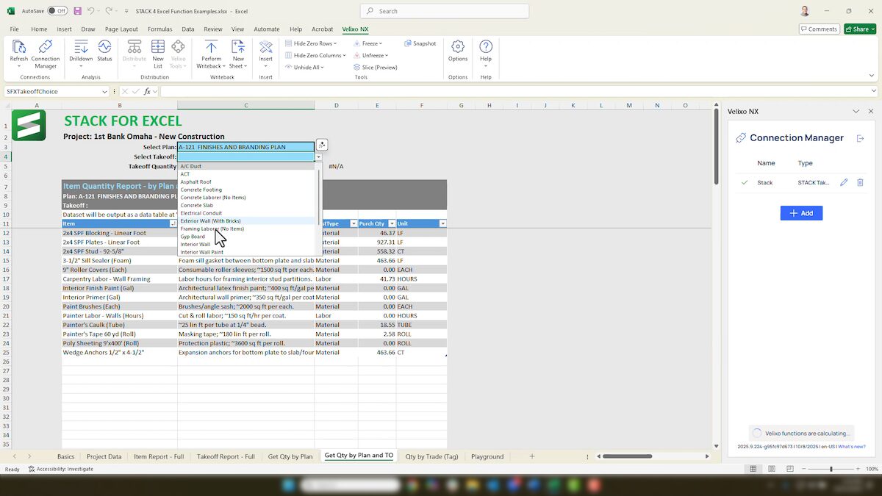Click the Status icon in Analysis group
Image resolution: width=882 pixels, height=496 pixels.
click(104, 53)
